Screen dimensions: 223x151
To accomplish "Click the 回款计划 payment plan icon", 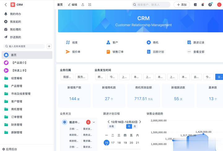I will click(x=149, y=52).
